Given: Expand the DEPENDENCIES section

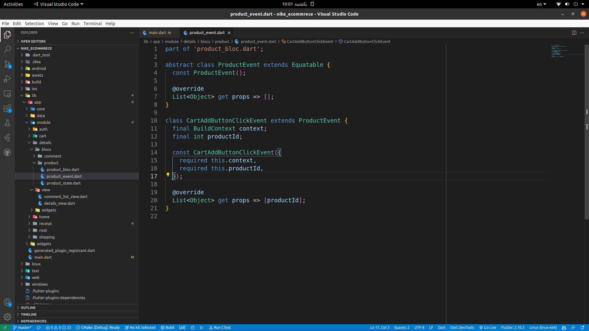Looking at the screenshot, I should point(77,321).
